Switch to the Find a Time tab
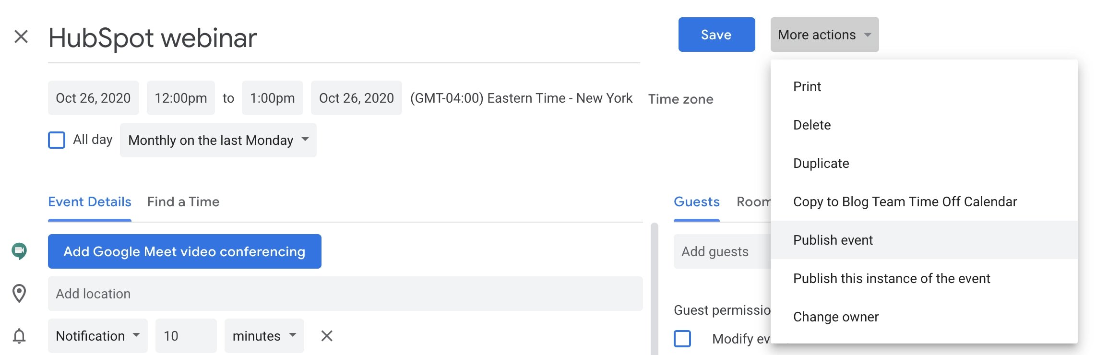The width and height of the screenshot is (1096, 355). click(183, 202)
